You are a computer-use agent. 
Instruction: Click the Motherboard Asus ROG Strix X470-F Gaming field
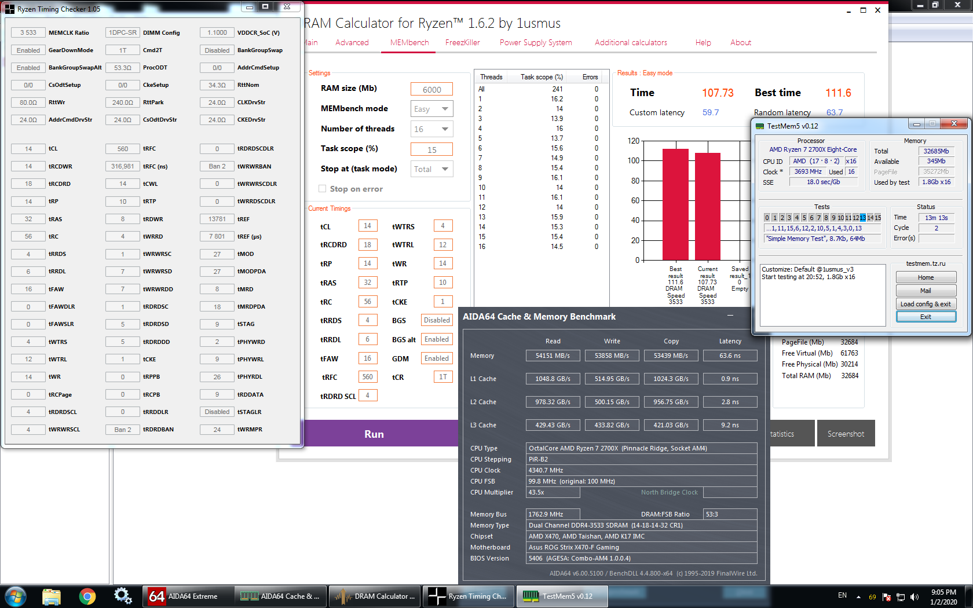click(x=642, y=547)
